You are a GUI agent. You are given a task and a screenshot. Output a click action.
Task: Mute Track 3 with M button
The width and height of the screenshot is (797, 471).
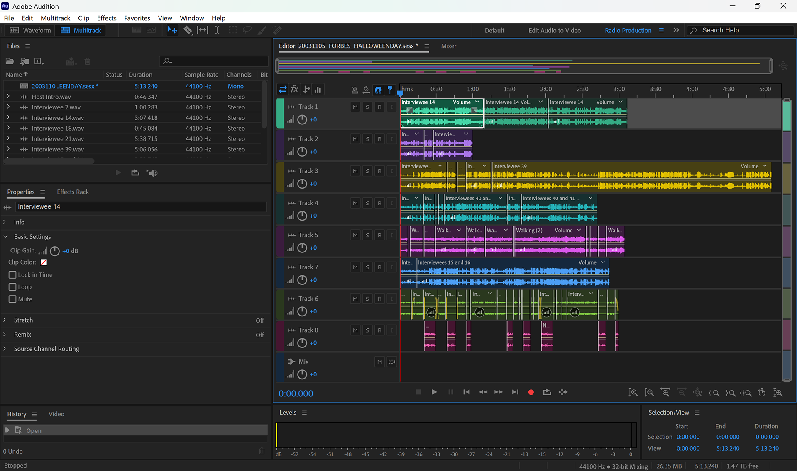coord(355,171)
